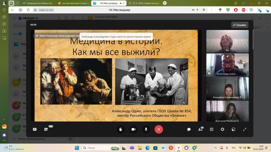
Task: Open the browser three-dot menu
Action: 211,10
